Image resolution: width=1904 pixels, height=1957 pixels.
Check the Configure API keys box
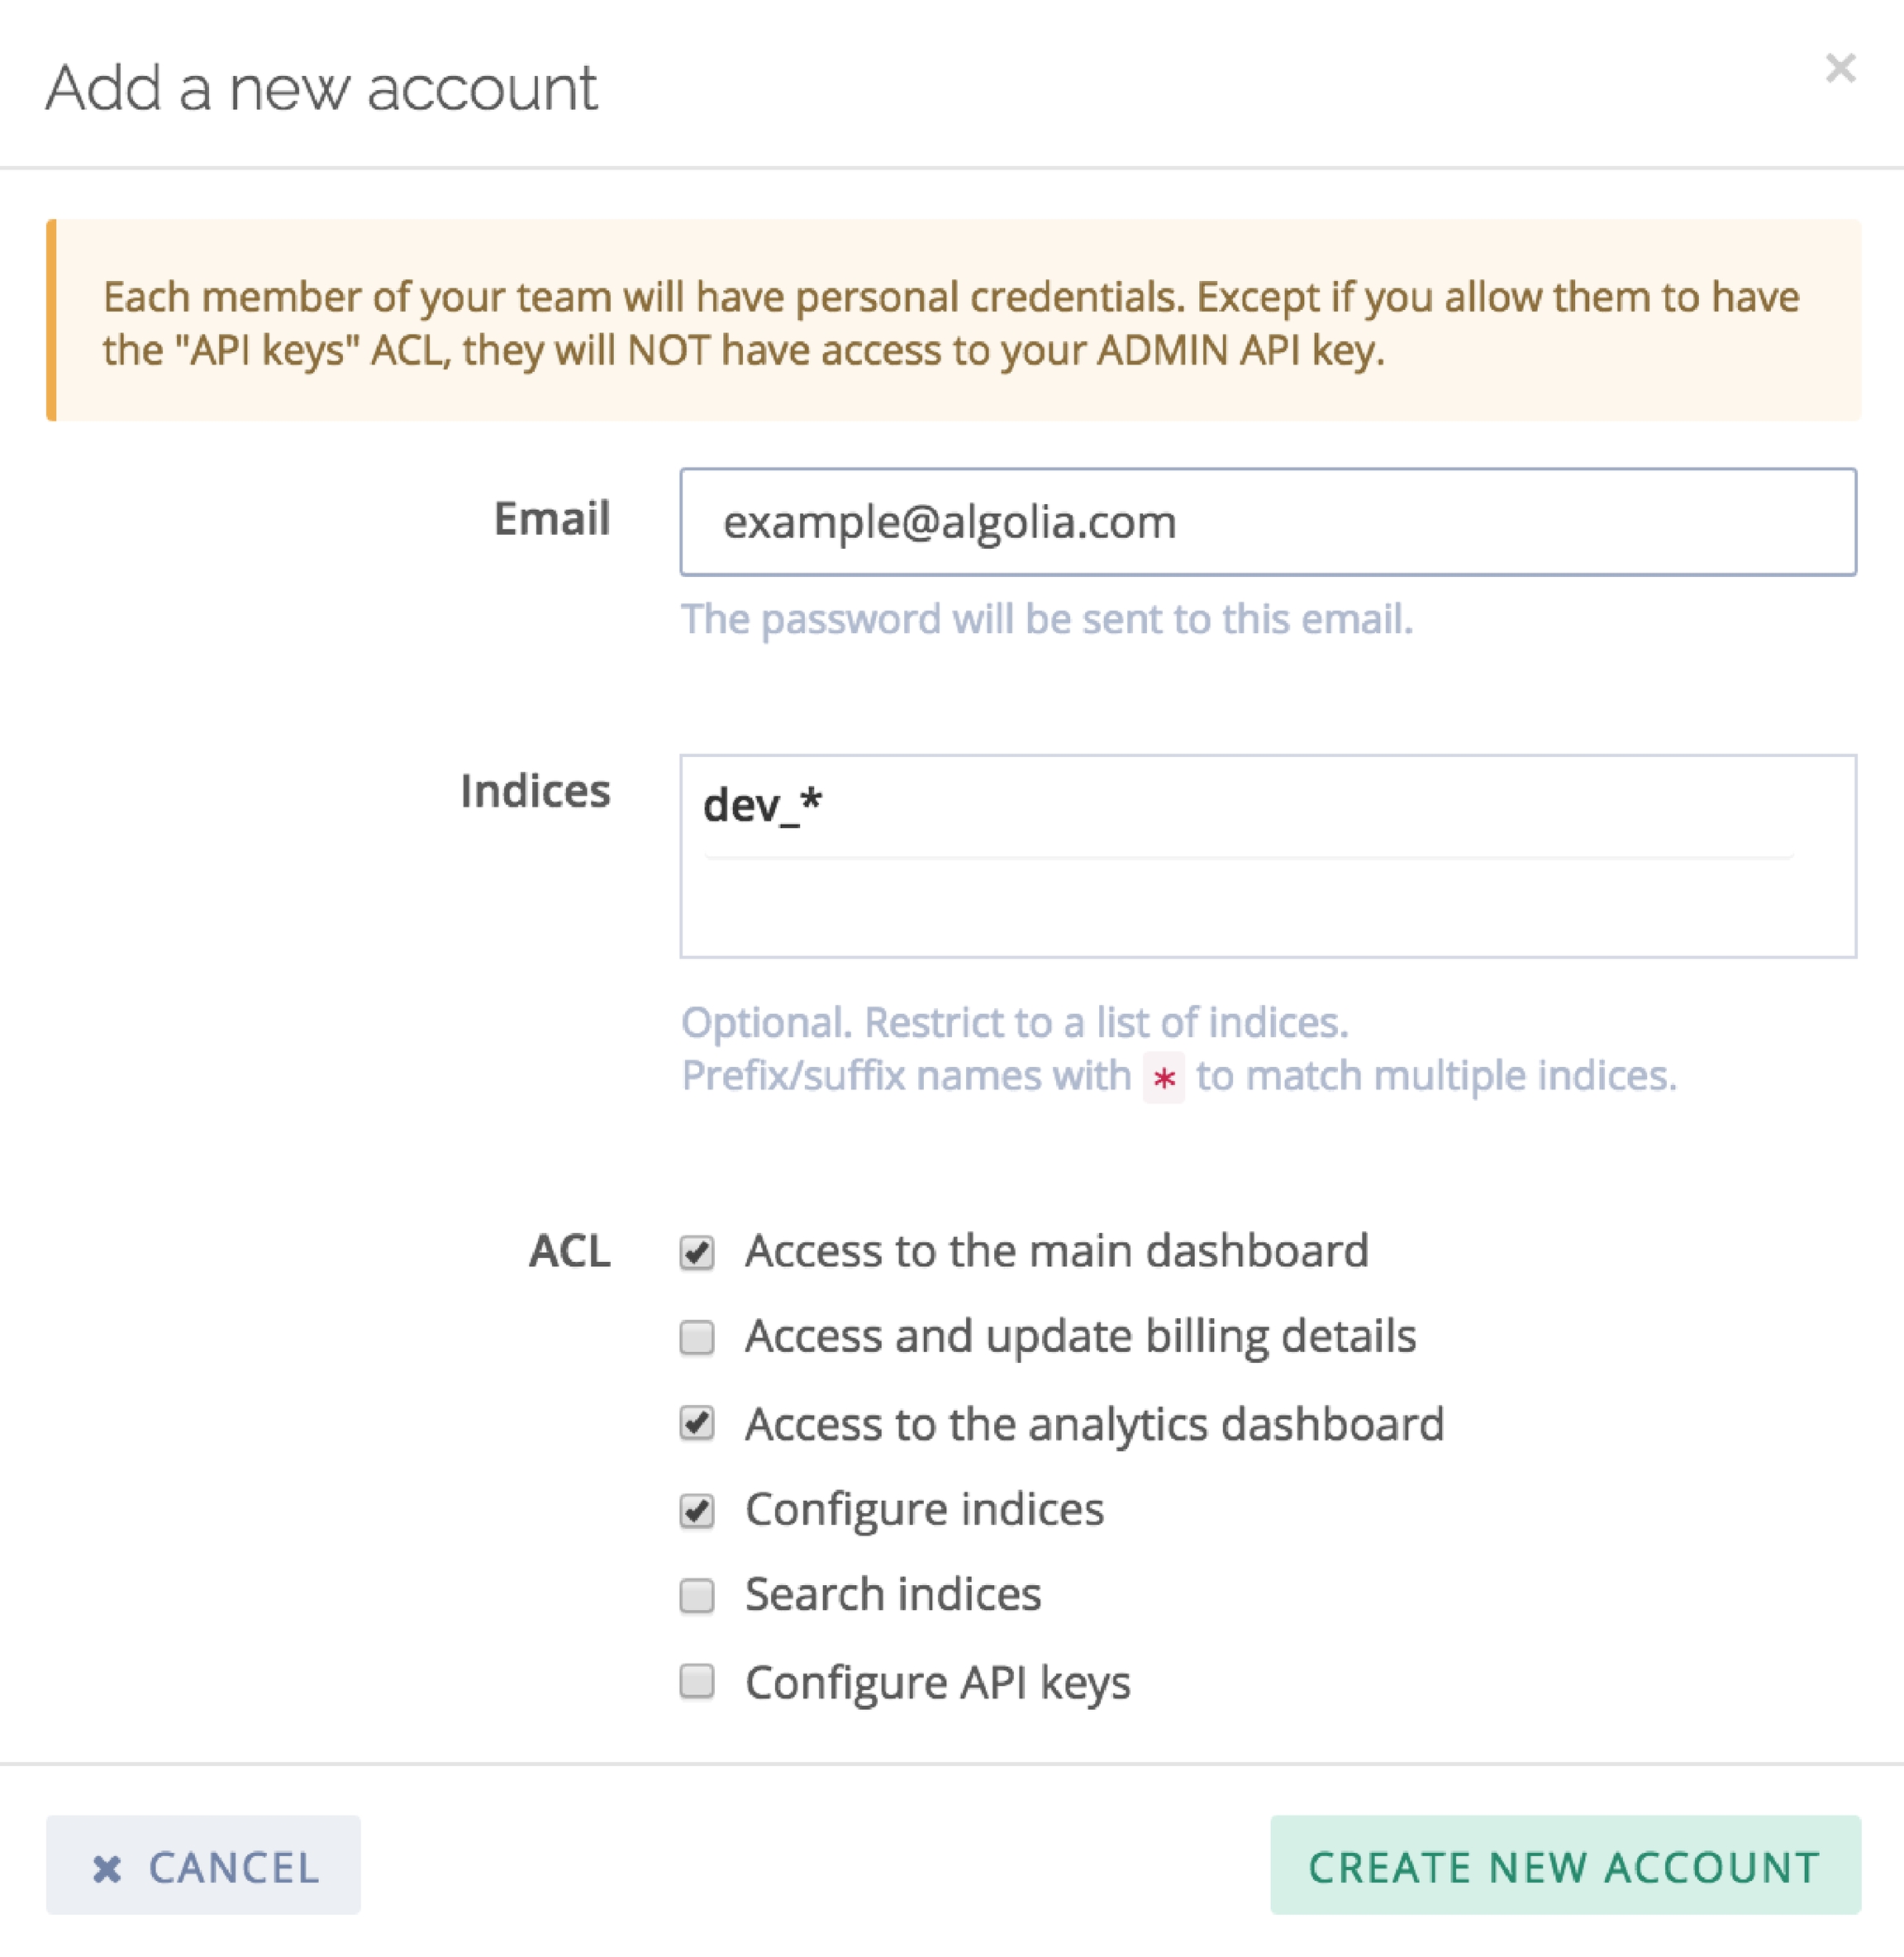(x=697, y=1682)
